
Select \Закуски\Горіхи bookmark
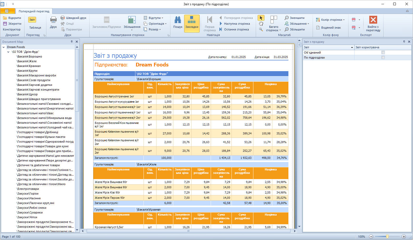[27, 194]
